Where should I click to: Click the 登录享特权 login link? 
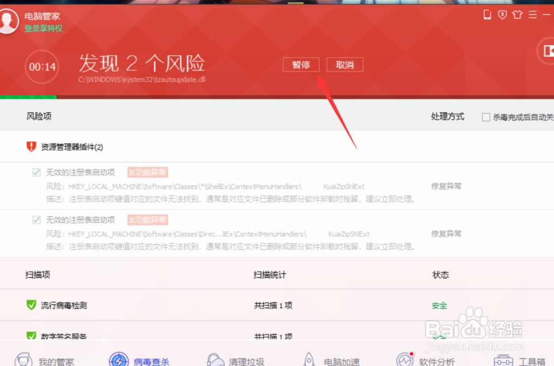click(43, 28)
